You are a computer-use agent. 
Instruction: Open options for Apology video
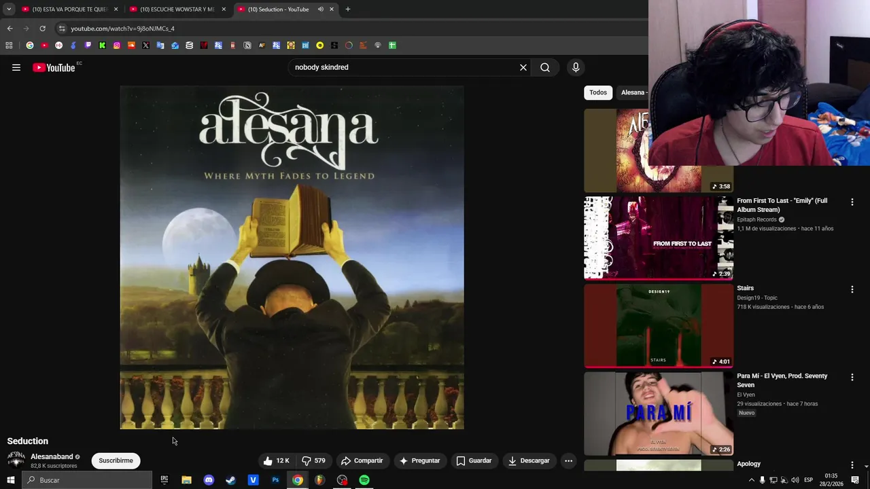852,465
